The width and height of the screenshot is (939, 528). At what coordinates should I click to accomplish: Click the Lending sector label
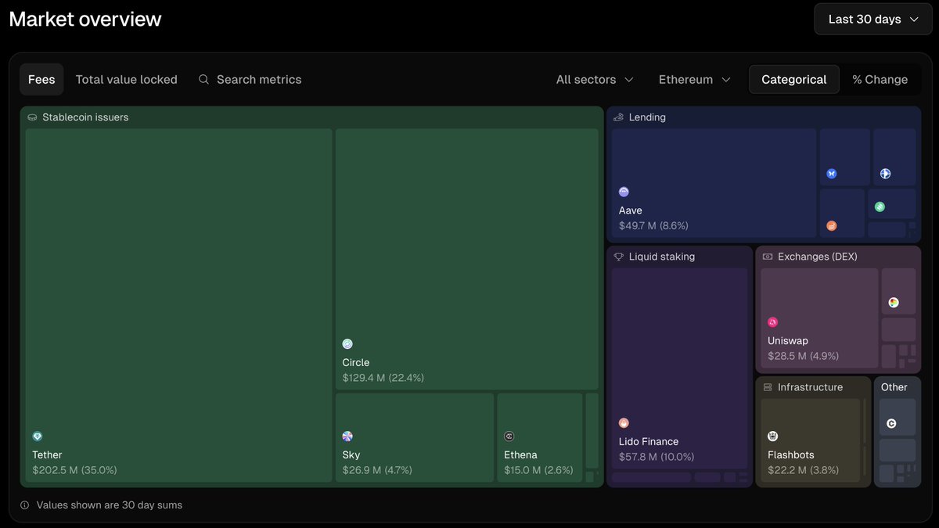pyautogui.click(x=647, y=117)
